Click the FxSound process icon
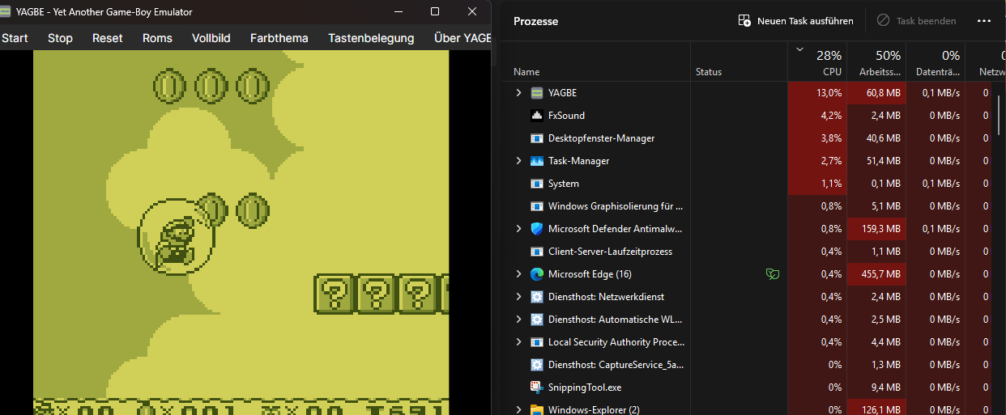This screenshot has width=1006, height=415. (536, 116)
